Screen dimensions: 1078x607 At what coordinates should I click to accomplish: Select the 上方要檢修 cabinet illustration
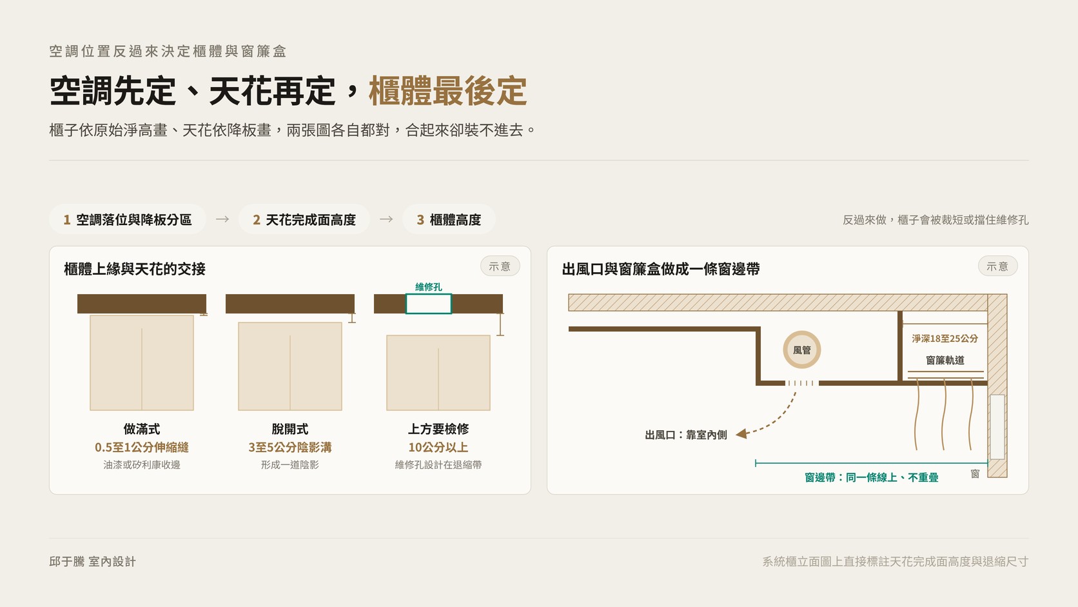pyautogui.click(x=438, y=373)
